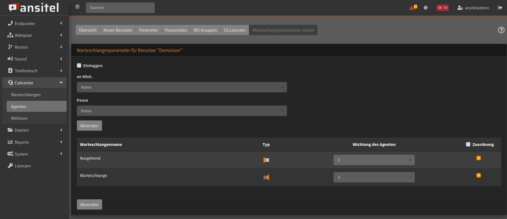Switch language to EN

[x=446, y=8]
